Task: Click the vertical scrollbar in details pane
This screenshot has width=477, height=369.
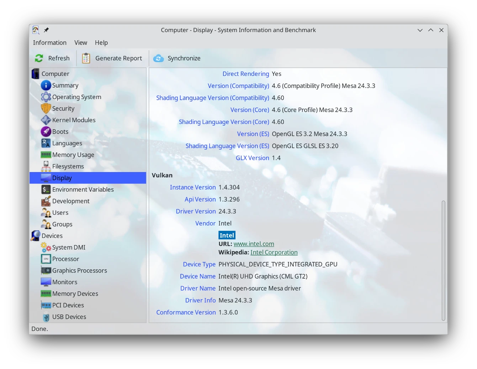Action: click(443, 260)
